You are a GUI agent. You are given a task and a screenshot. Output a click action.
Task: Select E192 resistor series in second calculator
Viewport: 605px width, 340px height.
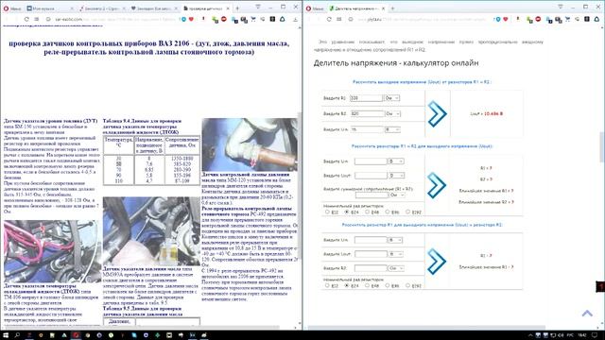coord(407,212)
